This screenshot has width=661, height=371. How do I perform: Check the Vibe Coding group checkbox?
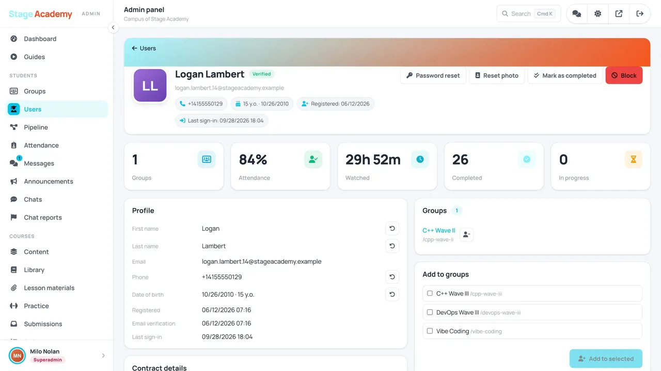[x=430, y=331]
